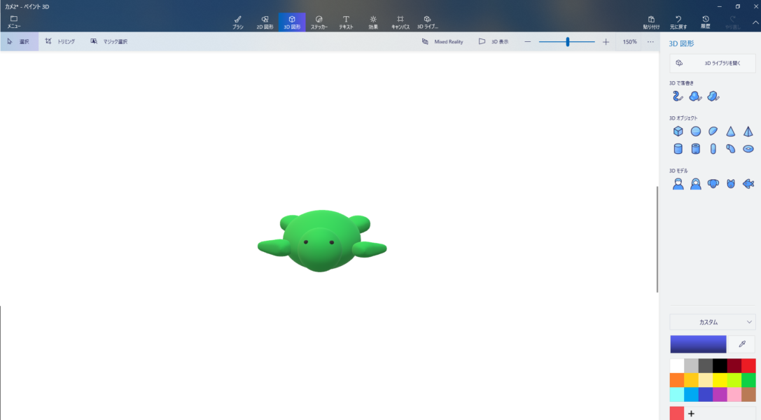Insert the 3D cube object
Image resolution: width=761 pixels, height=420 pixels.
tap(678, 131)
